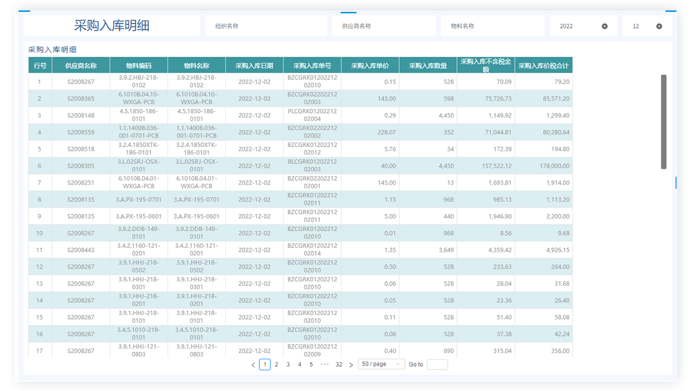Open the 50 / page dropdown
The height and width of the screenshot is (391, 695).
coord(381,364)
